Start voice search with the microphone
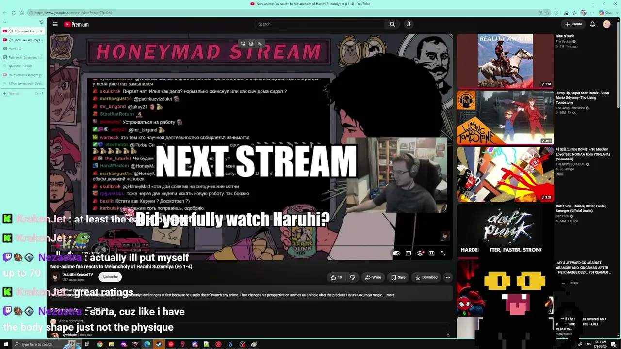 409,24
